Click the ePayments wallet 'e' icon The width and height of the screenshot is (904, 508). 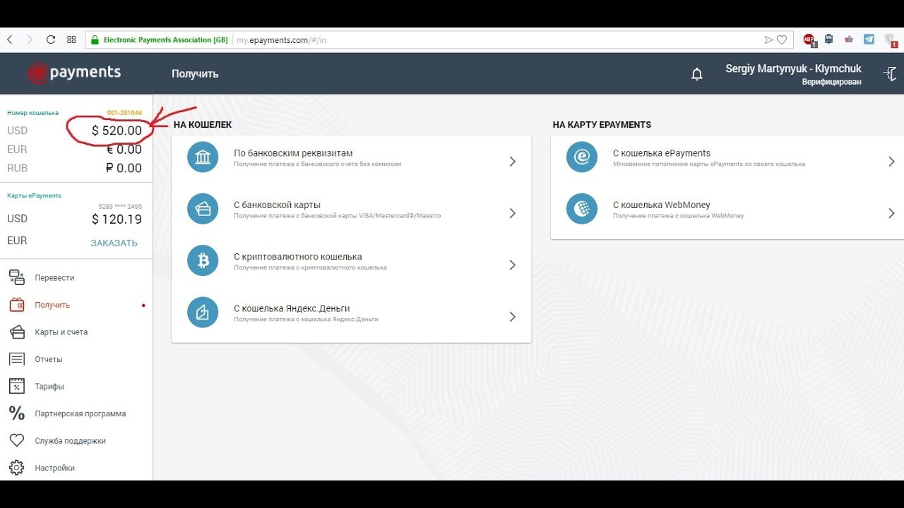[x=582, y=157]
